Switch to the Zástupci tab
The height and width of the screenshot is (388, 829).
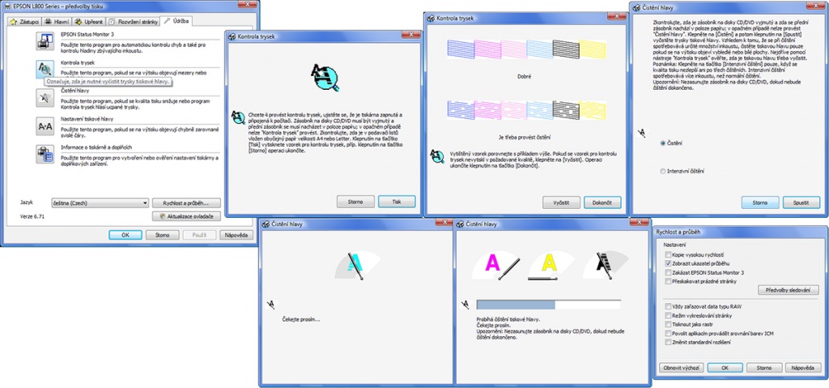point(24,22)
